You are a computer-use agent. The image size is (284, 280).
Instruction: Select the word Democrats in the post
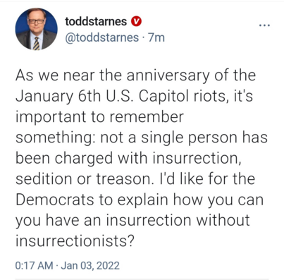point(55,200)
